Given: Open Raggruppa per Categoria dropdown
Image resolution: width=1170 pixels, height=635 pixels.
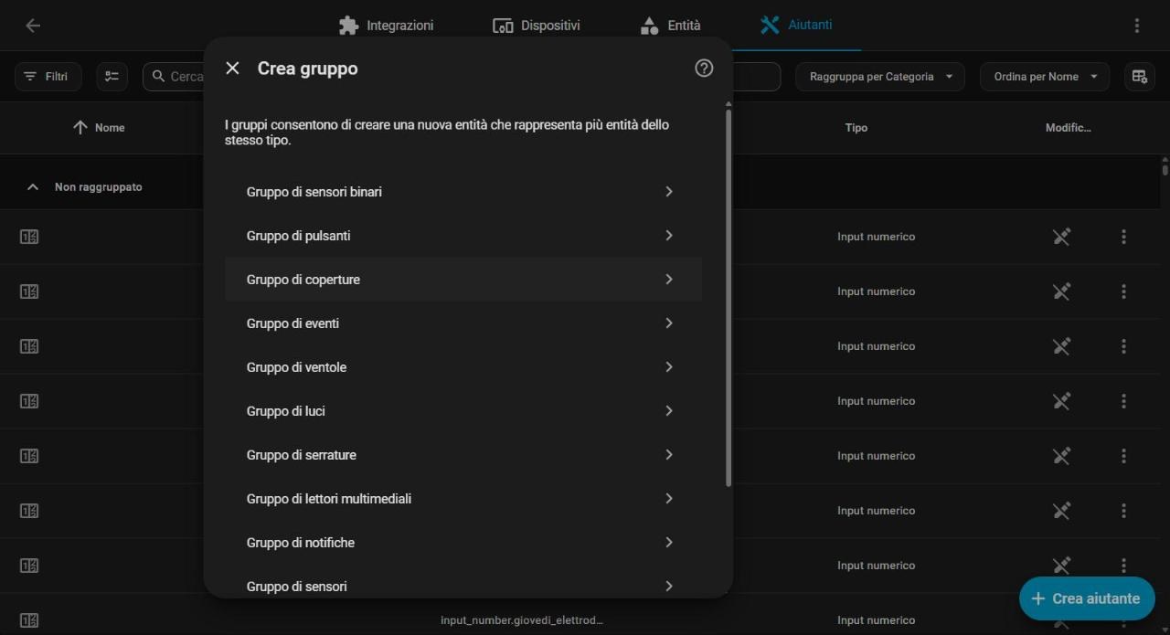Looking at the screenshot, I should [880, 77].
